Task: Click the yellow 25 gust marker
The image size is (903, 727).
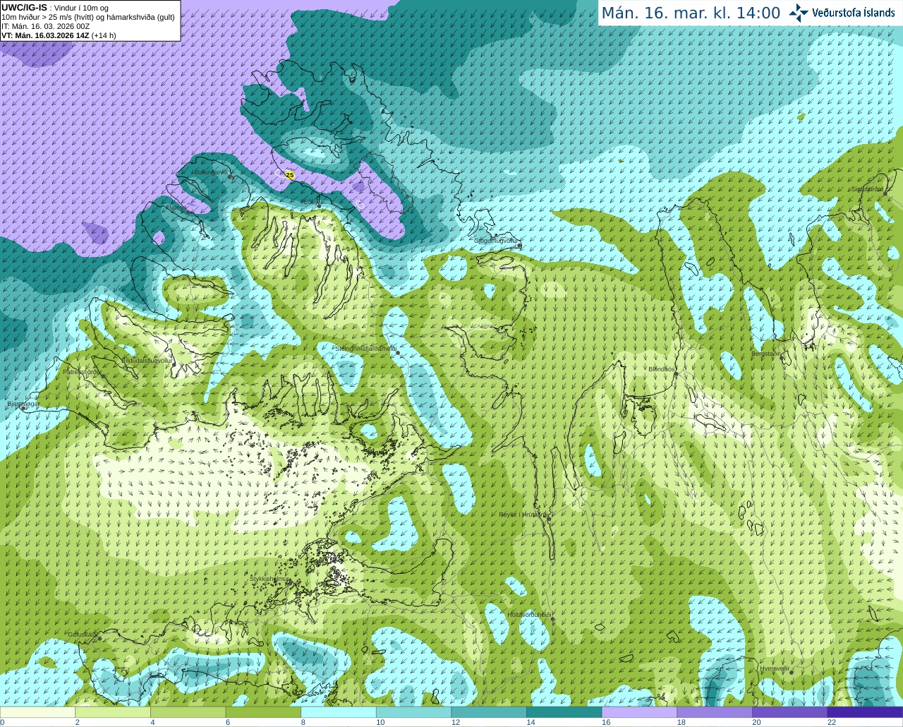Action: pyautogui.click(x=289, y=174)
